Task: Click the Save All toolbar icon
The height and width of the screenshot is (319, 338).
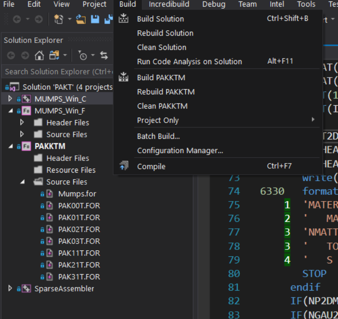Action: click(109, 19)
